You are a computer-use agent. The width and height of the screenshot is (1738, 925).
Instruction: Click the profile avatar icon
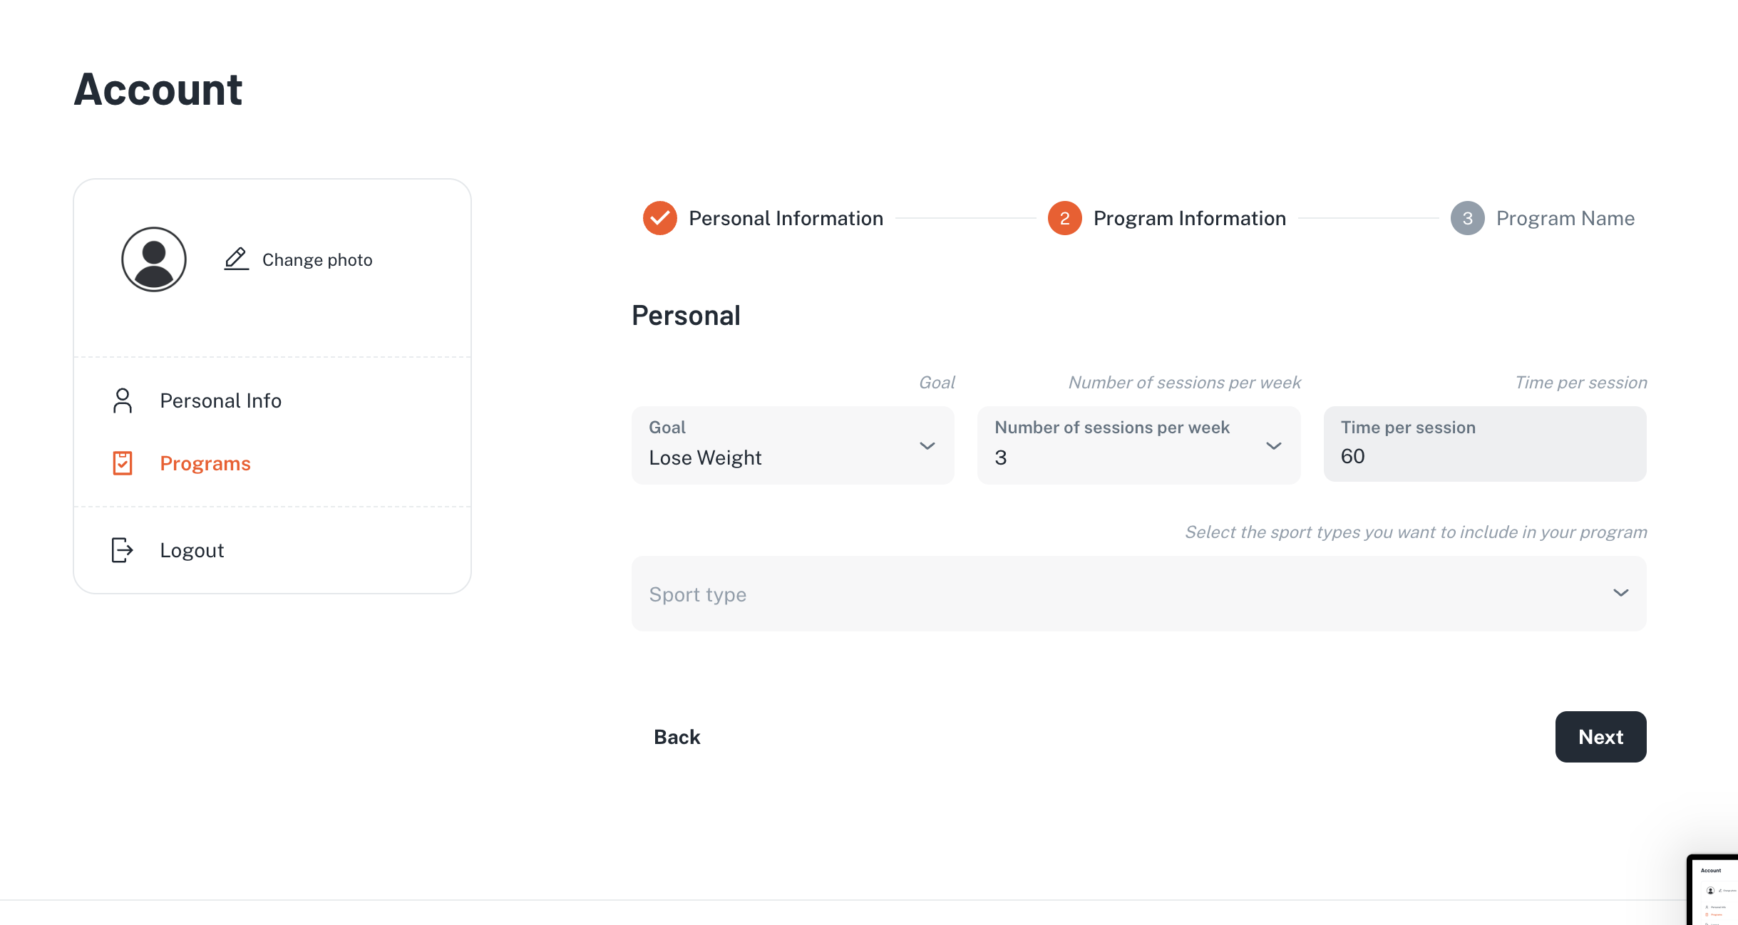[x=154, y=259]
